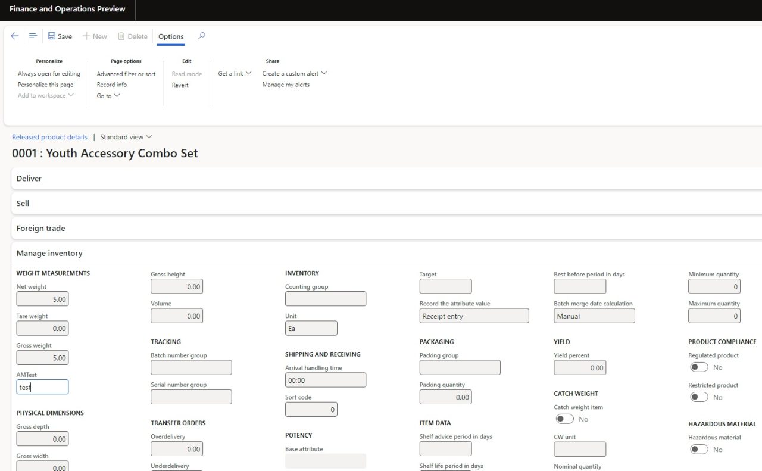Open the Batch merge date calculation selector
Image resolution: width=762 pixels, height=471 pixels.
click(x=594, y=316)
